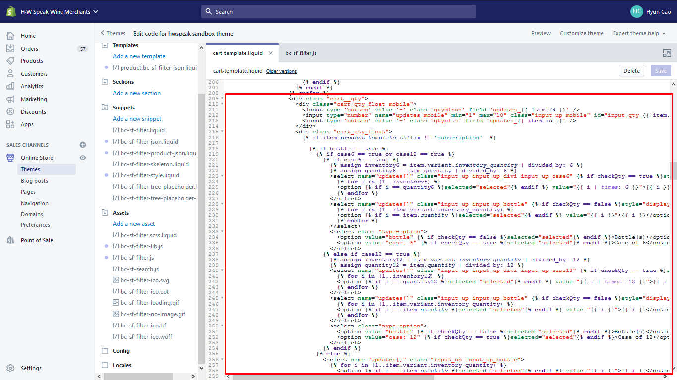Open Navigation in sidebar
The height and width of the screenshot is (380, 677).
[35, 203]
